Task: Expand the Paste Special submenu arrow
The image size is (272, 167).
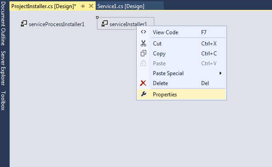Action: click(x=220, y=73)
